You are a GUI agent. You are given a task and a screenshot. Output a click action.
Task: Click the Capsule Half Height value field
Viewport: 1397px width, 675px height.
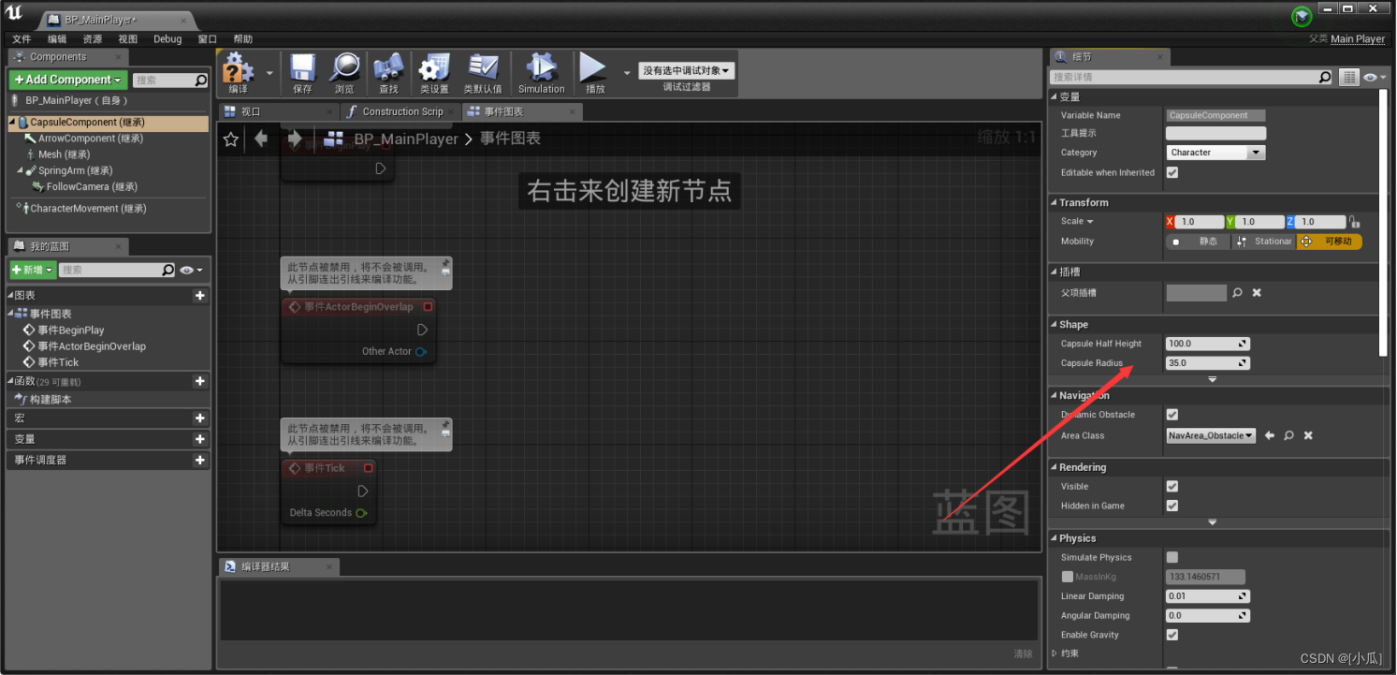click(x=1208, y=344)
